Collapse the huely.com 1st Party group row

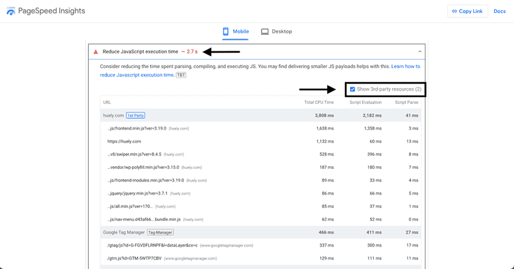(x=261, y=116)
